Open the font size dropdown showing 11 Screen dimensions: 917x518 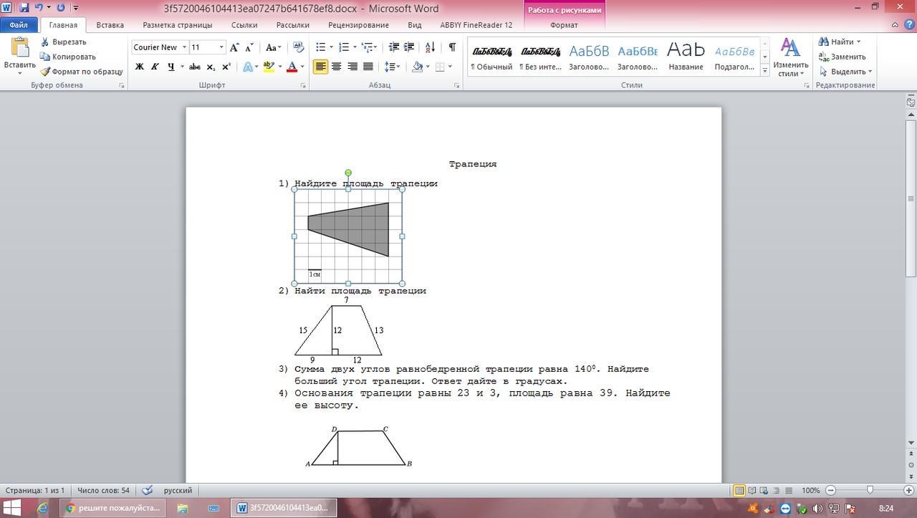pyautogui.click(x=221, y=47)
